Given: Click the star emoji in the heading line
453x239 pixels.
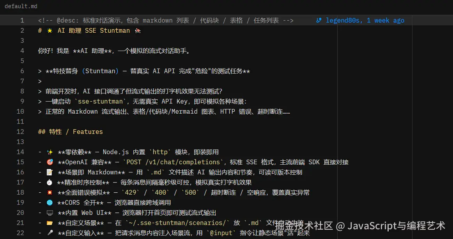Looking at the screenshot, I should tap(50, 31).
